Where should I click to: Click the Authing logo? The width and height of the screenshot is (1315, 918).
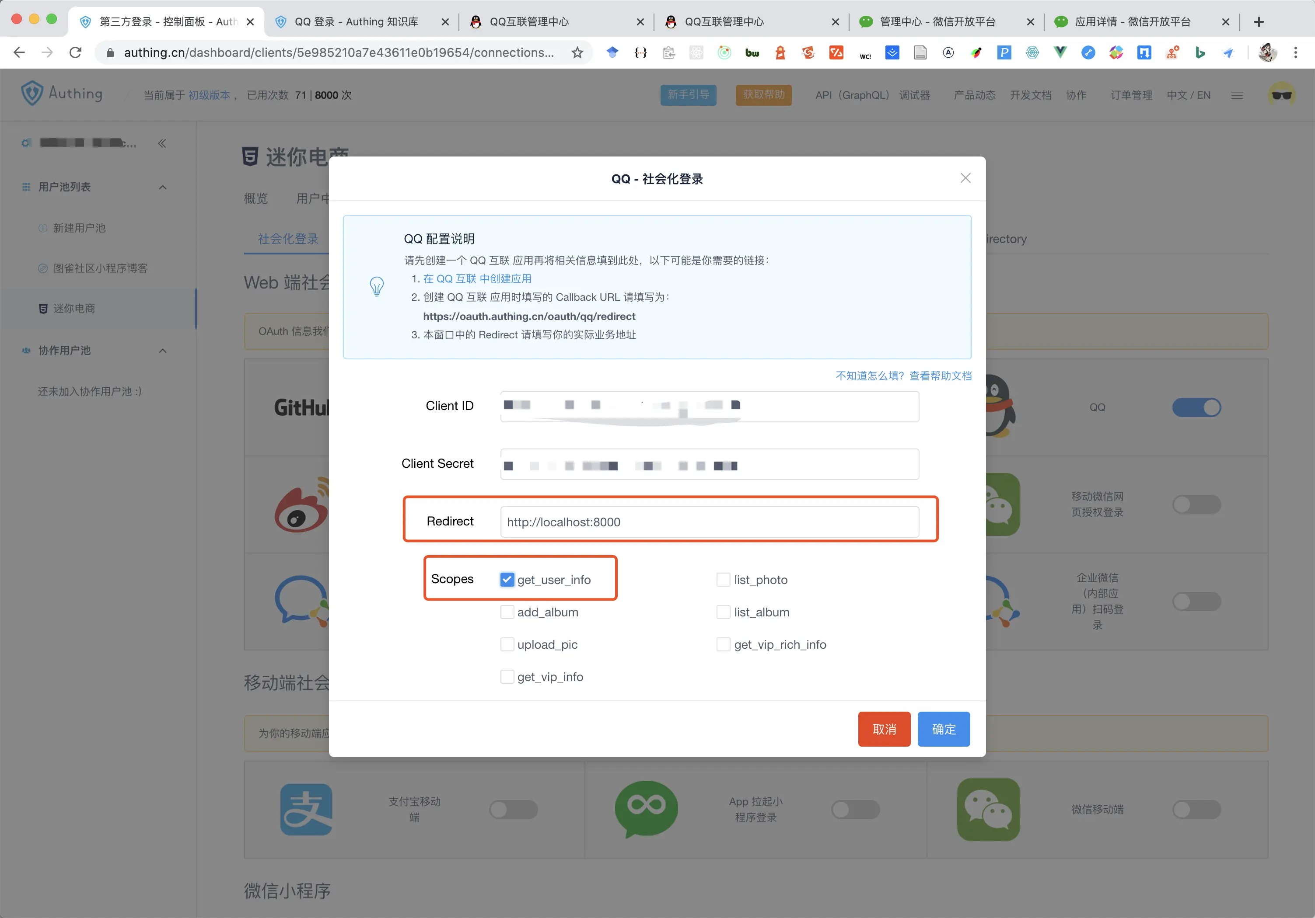pyautogui.click(x=62, y=94)
